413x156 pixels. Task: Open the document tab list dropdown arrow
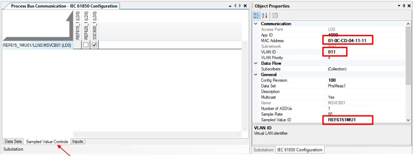230,6
